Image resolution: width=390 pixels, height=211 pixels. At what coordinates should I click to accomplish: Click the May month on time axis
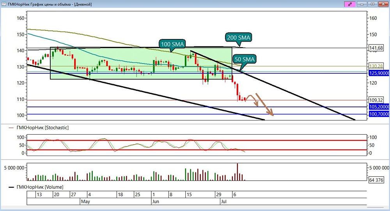point(85,202)
